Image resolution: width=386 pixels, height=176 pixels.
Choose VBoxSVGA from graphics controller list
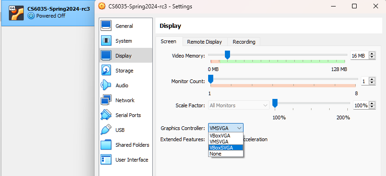226,148
